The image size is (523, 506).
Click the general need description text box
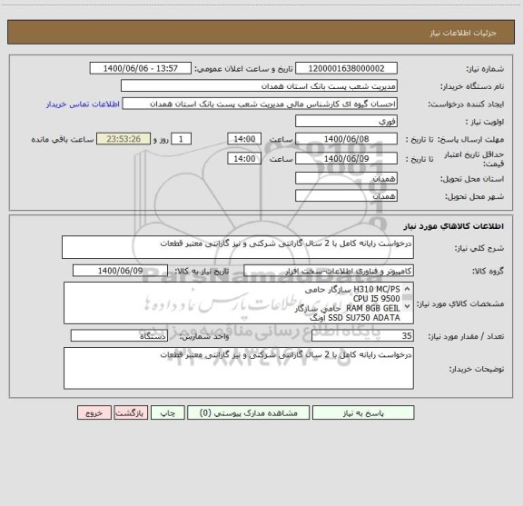238,247
